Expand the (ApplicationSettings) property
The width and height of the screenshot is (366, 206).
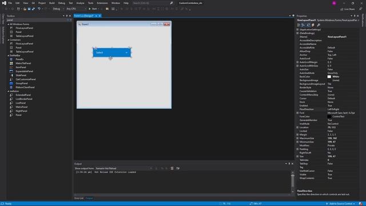pos(297,30)
